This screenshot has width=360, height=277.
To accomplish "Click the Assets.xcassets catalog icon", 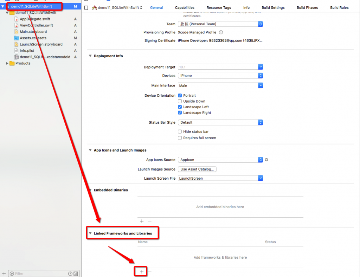I will 16,38.
